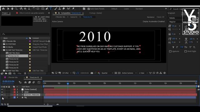Take a snapshot with the camera icon
The height and width of the screenshot is (112, 200).
(x=92, y=73)
